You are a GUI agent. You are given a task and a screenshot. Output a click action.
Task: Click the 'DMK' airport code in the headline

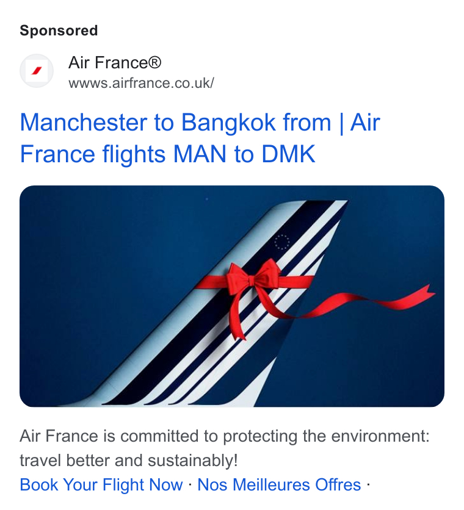[288, 154]
